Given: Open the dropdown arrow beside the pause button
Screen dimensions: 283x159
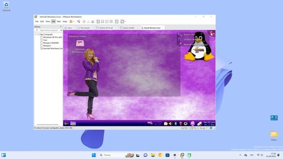Looking at the screenshot, I should (74, 22).
